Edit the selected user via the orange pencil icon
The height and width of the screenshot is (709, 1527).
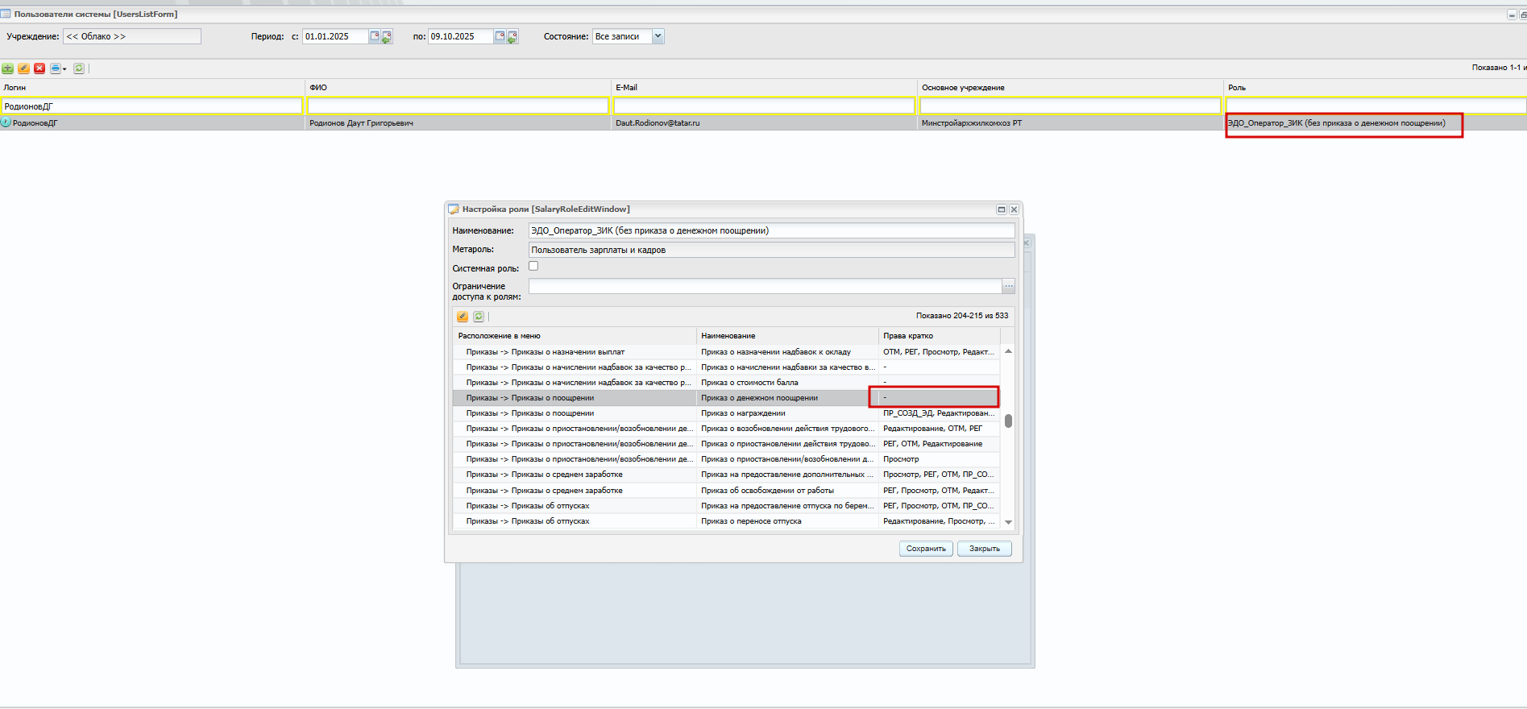(x=24, y=68)
